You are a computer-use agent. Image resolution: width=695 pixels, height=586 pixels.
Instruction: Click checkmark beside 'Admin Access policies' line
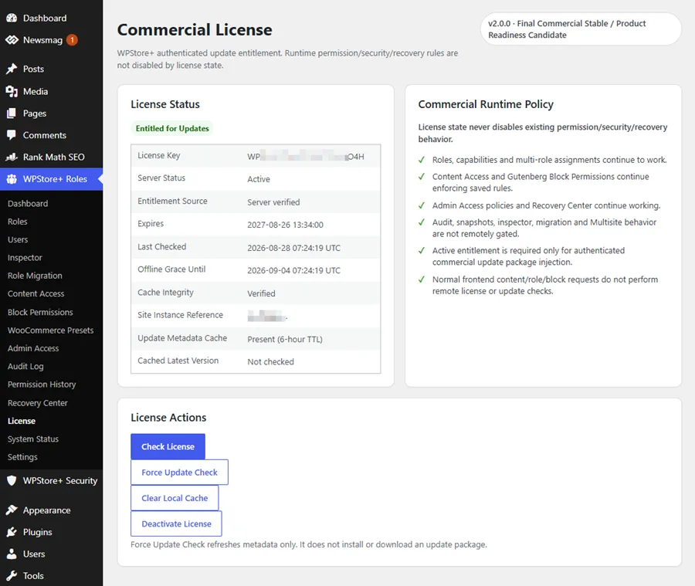tap(422, 205)
